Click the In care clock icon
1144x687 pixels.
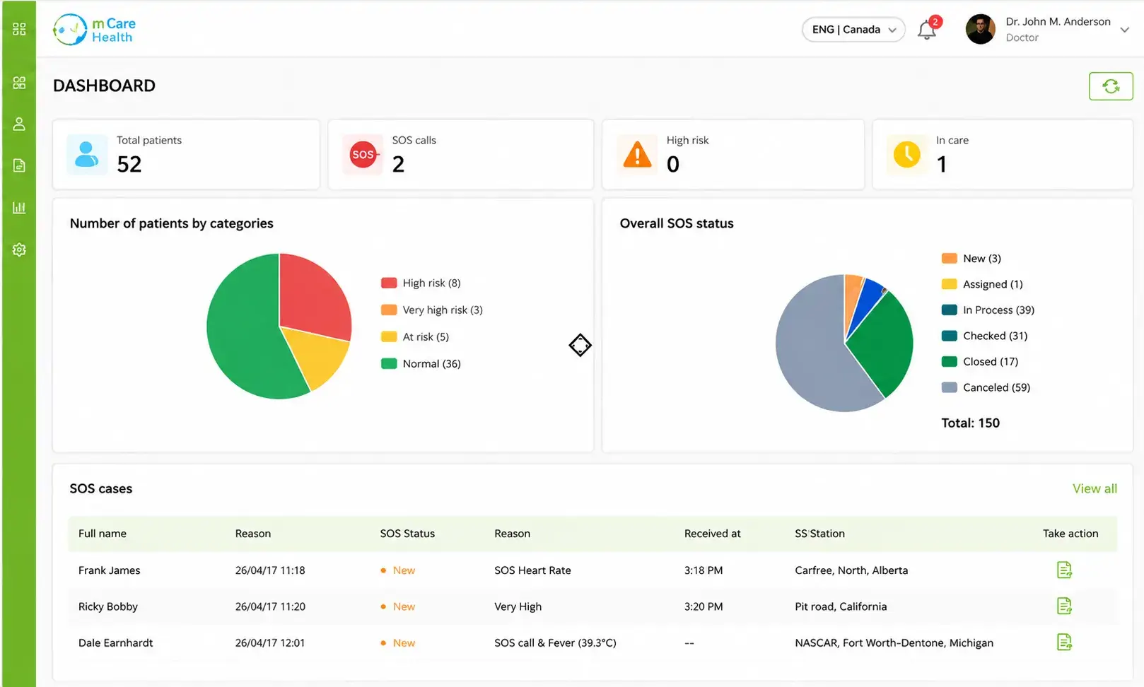(907, 154)
